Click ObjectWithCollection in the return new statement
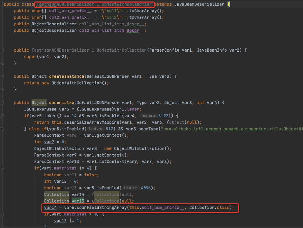The height and width of the screenshot is (228, 303). pyautogui.click(x=77, y=83)
